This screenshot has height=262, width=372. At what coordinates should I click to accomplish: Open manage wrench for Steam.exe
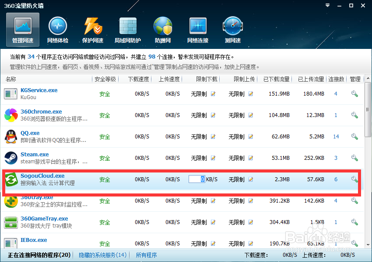(354, 158)
